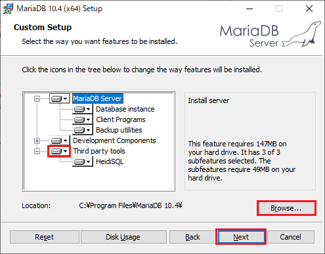Expand the Development Components tree node

tap(37, 140)
